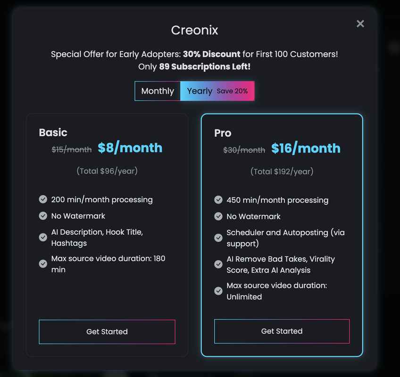Click checkmark beside 450 min/month processing
400x377 pixels.
[x=218, y=200]
